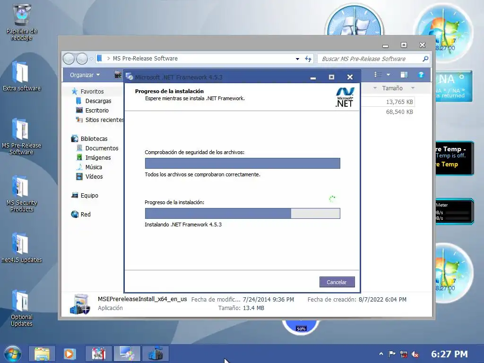Select Equipo in the navigation pane

tap(89, 195)
